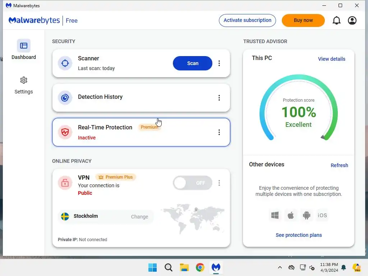The image size is (368, 276).
Task: Click the 'Last scan: today' text
Action: click(96, 68)
